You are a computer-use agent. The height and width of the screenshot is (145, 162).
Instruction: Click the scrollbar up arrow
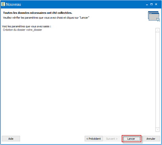click(x=157, y=30)
